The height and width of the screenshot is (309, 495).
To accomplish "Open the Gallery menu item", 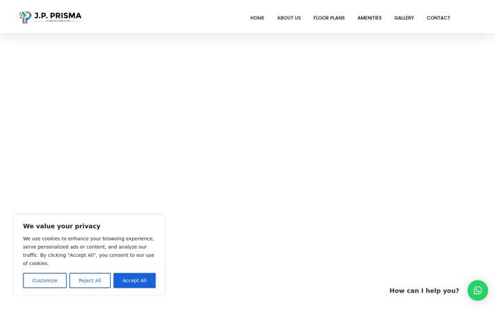I will click(x=404, y=18).
